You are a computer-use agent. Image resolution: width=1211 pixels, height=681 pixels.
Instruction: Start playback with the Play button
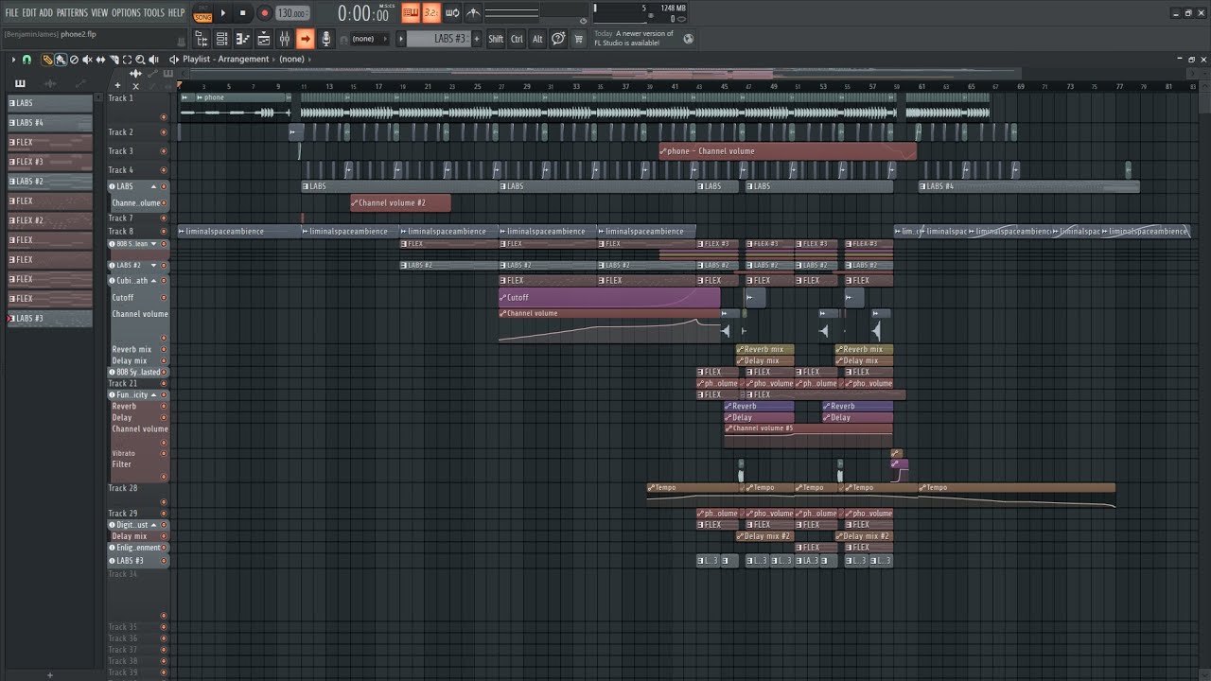pos(223,13)
